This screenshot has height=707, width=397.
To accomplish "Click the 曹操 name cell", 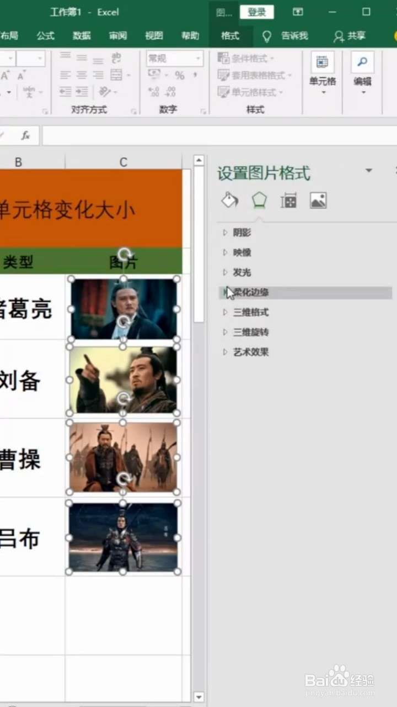I will click(x=33, y=458).
